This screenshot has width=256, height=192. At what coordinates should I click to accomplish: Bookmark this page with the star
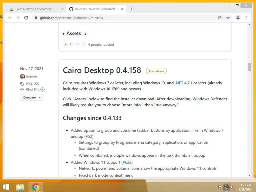tap(228, 18)
